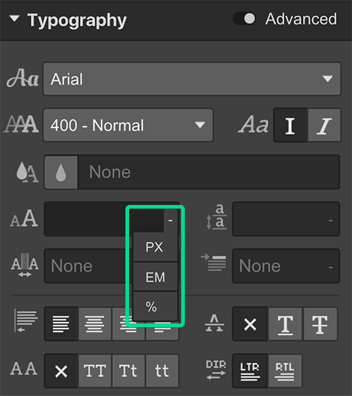Open the 400 - Normal weight dropdown

click(x=128, y=125)
